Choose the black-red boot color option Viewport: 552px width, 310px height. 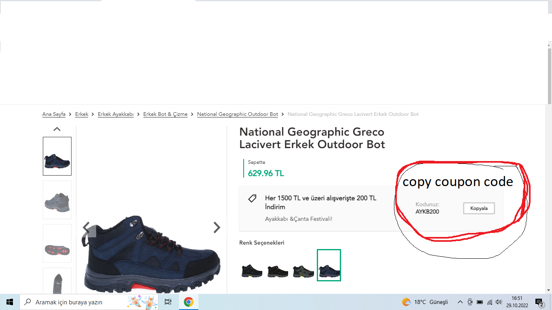[278, 270]
